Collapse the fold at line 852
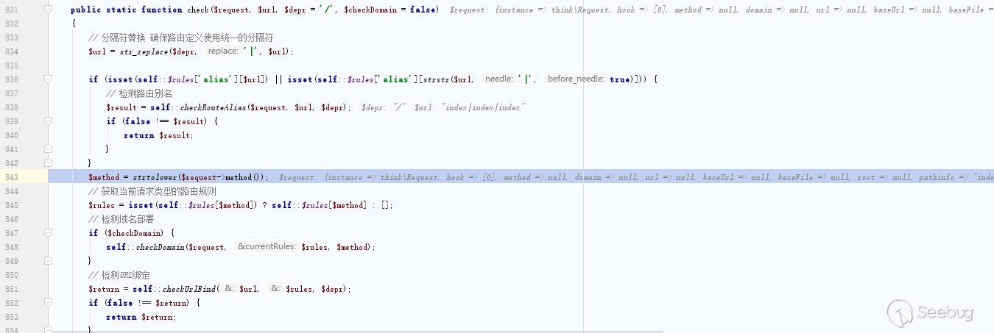This screenshot has height=333, width=994. point(48,303)
